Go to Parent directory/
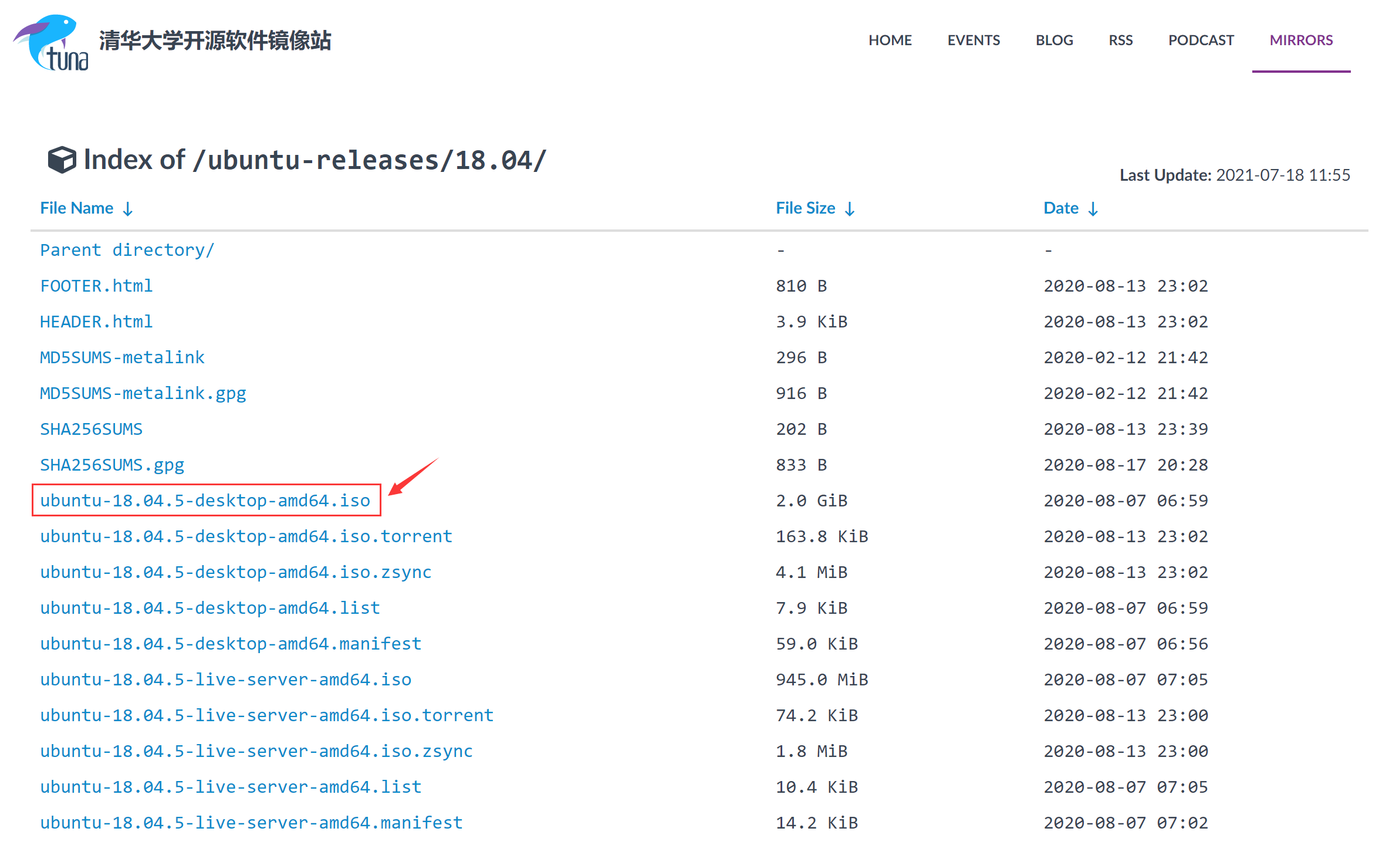Viewport: 1389px width, 845px height. click(x=127, y=250)
